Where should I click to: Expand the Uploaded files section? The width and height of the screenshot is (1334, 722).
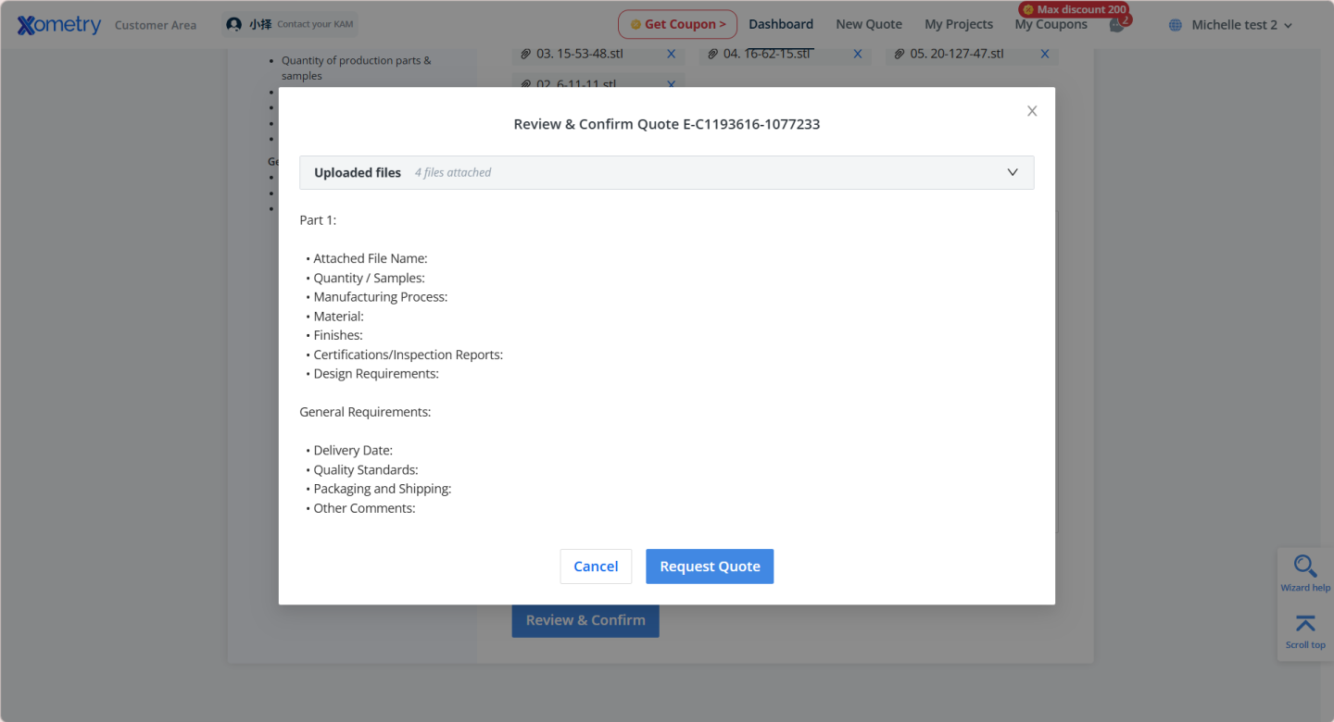coord(1013,172)
